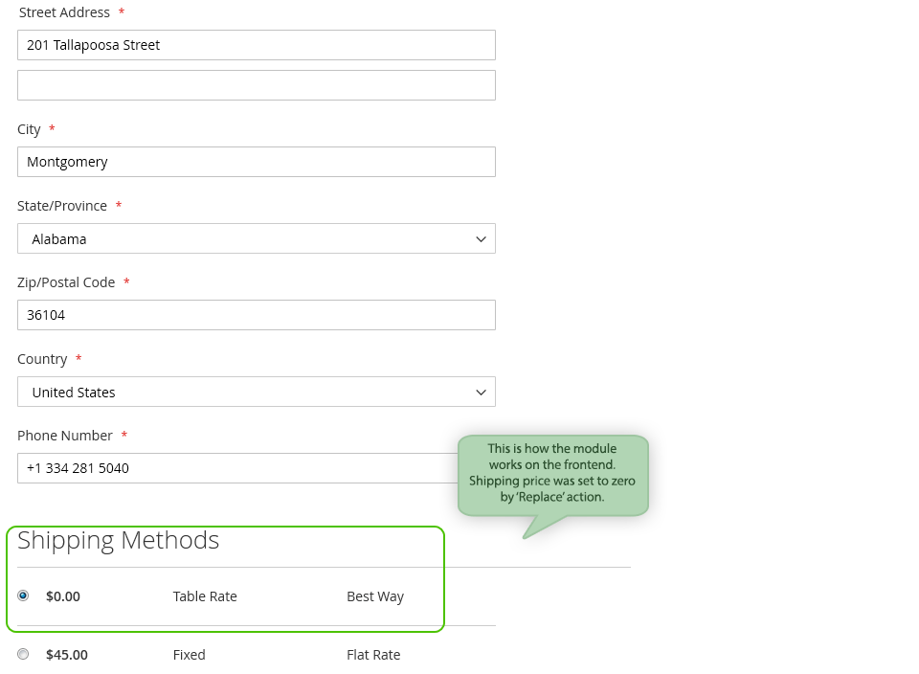Click the $45.00 shipping price
The width and height of the screenshot is (919, 674).
67,655
